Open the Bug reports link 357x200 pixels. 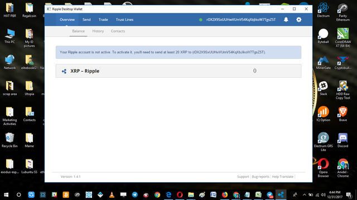point(260,177)
